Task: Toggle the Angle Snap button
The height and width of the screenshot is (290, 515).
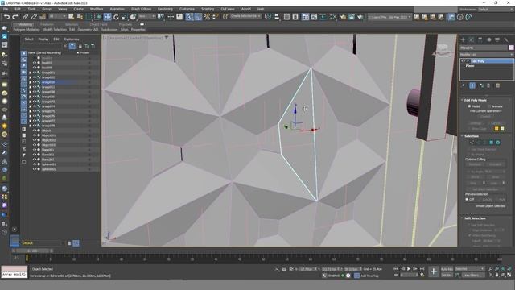Action: coord(198,17)
